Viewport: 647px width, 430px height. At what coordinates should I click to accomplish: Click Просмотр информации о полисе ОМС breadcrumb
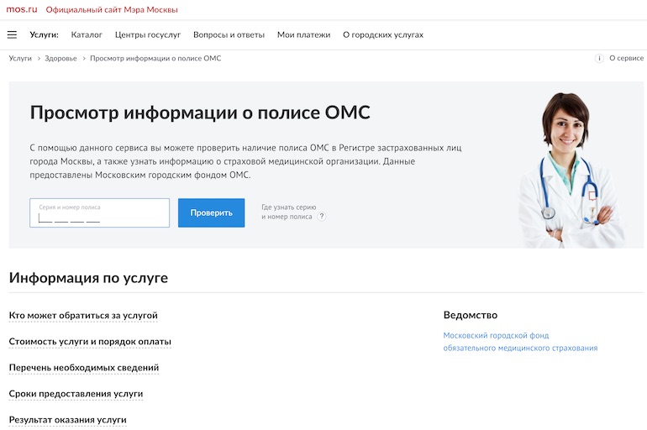155,58
